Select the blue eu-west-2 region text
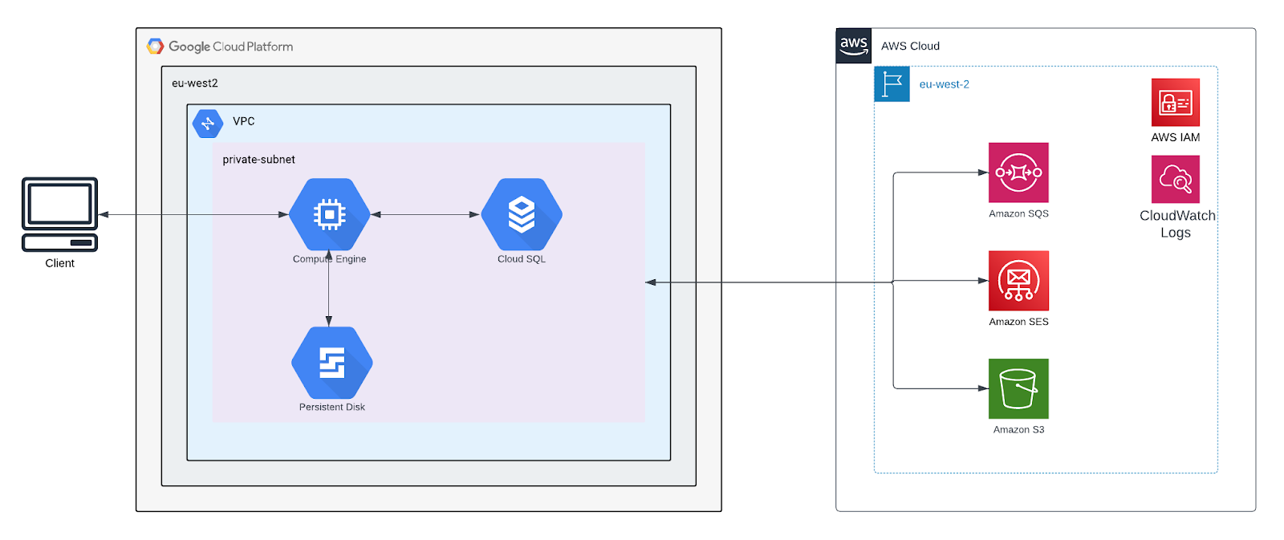Image resolution: width=1284 pixels, height=540 pixels. (944, 84)
